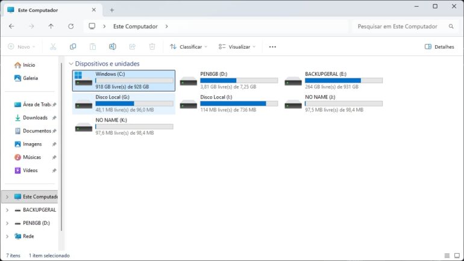Viewport: 464px width, 261px height.
Task: Click the monitor icon in the address bar
Action: pyautogui.click(x=92, y=26)
